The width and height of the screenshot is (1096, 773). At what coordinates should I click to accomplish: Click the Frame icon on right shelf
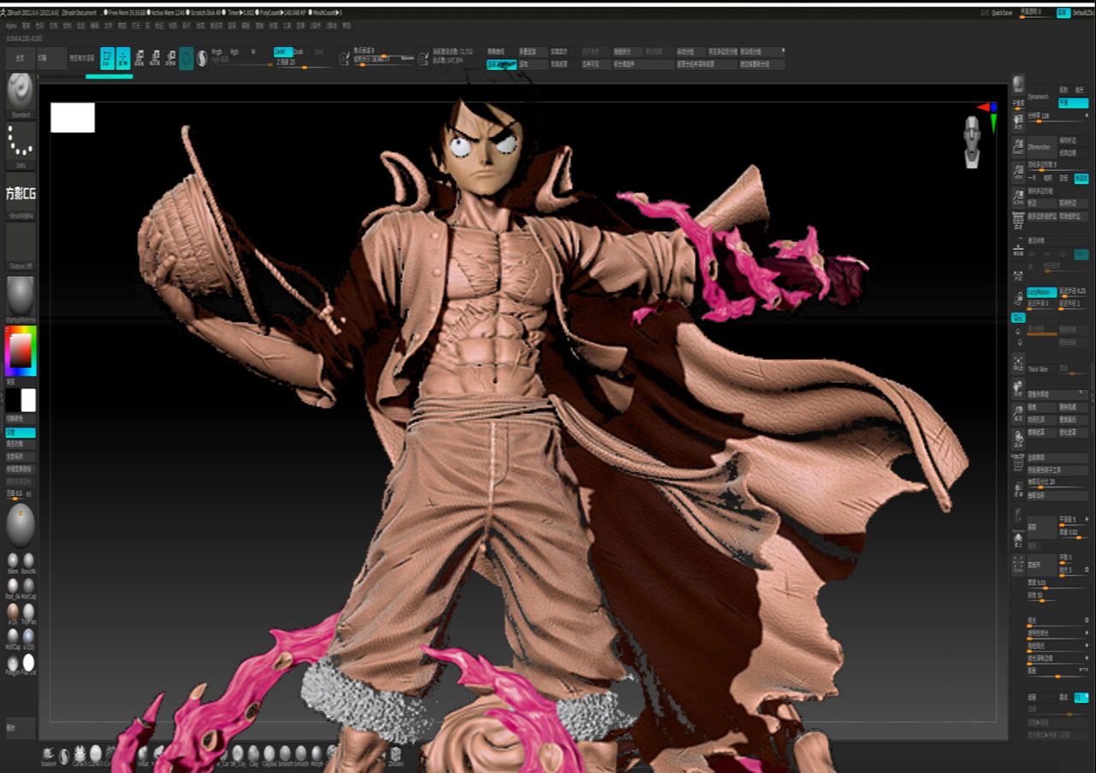click(1018, 363)
